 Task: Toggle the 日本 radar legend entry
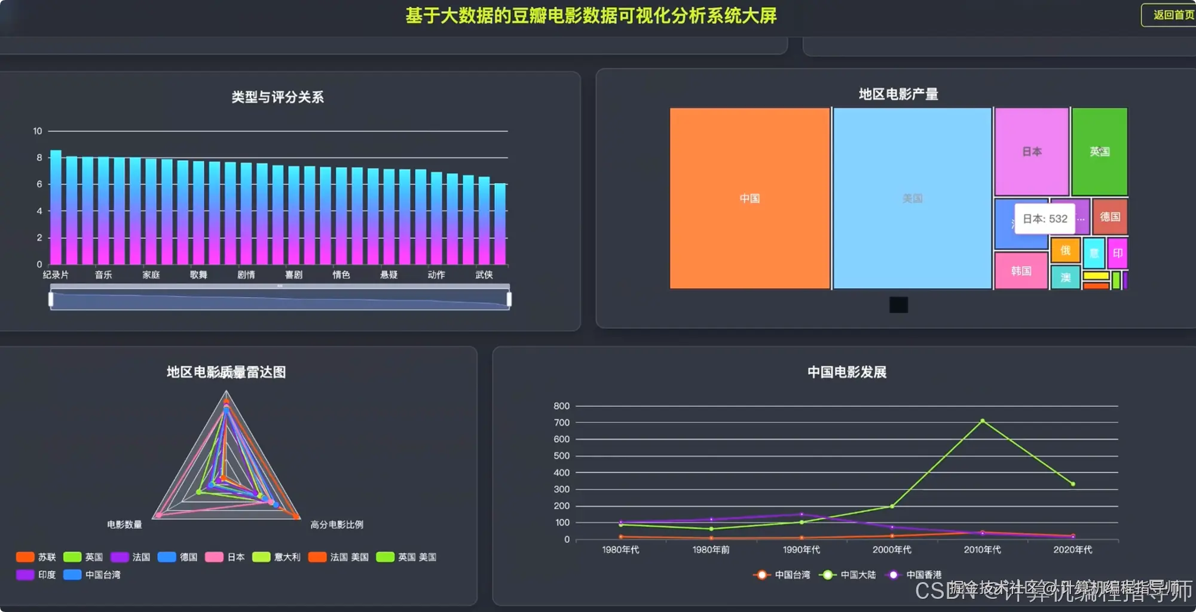225,557
